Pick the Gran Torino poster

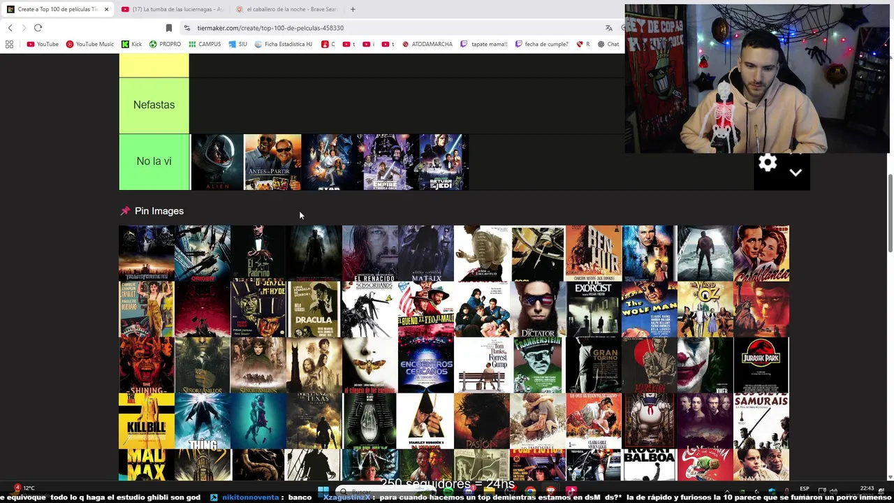(x=594, y=365)
